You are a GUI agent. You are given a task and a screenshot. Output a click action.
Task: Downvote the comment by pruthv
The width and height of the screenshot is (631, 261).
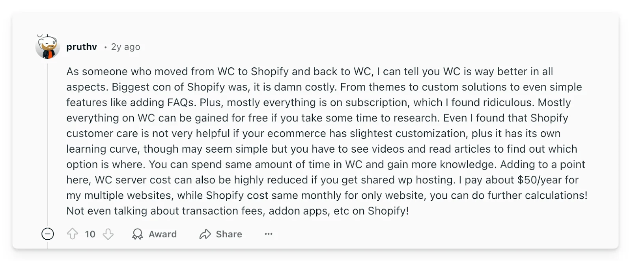coord(108,234)
